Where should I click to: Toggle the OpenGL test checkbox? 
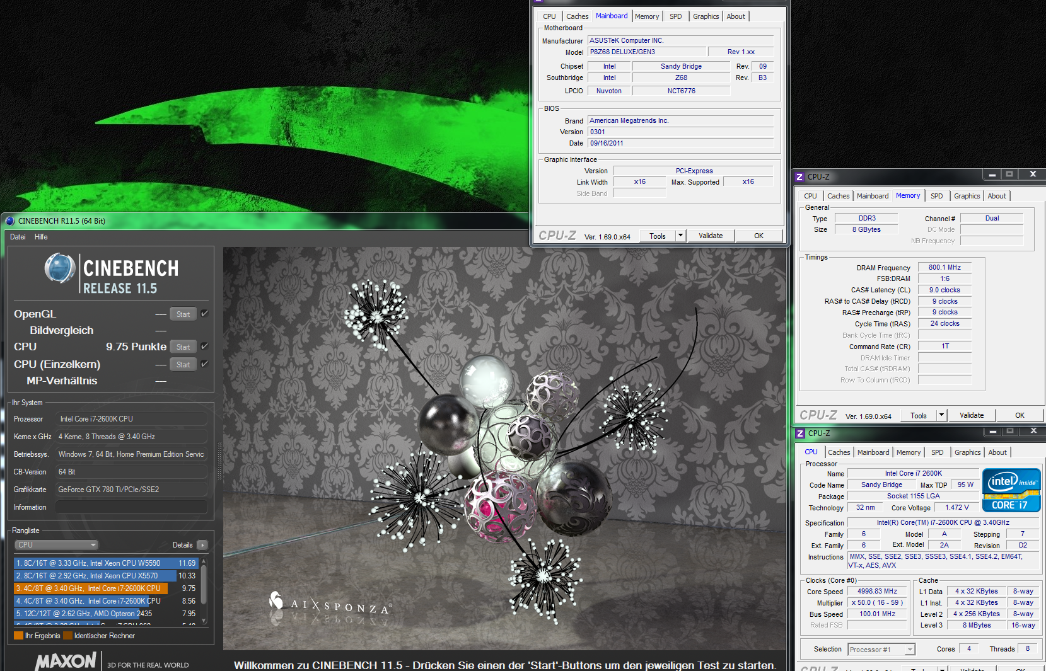[204, 314]
